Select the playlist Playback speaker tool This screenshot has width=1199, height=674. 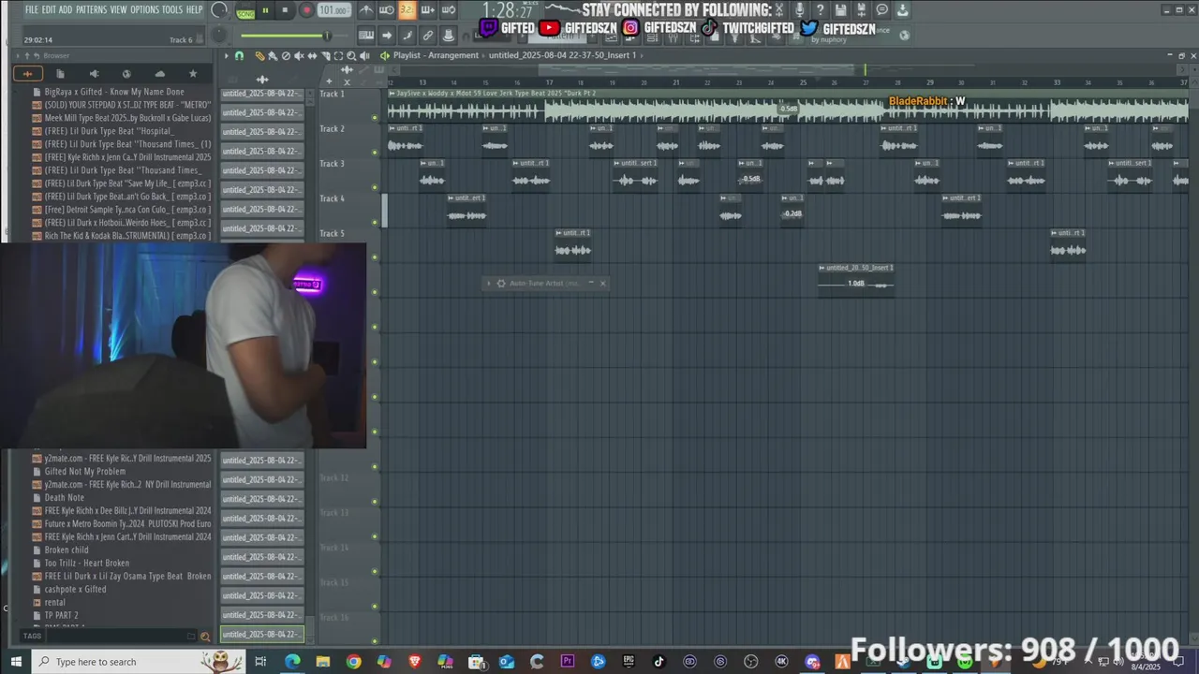click(364, 55)
